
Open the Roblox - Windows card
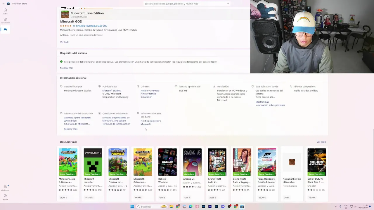167,174
